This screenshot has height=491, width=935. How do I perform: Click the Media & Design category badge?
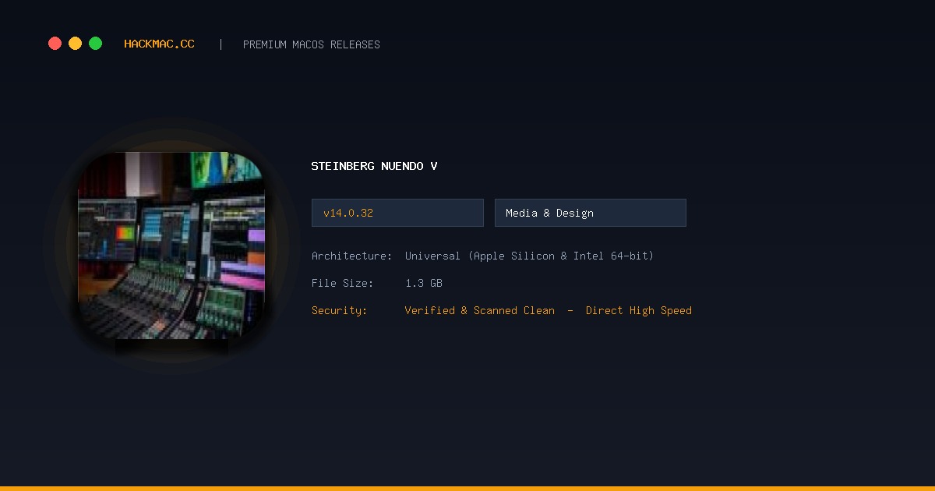click(x=591, y=213)
